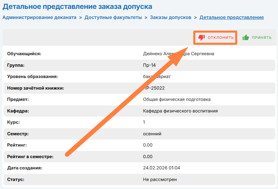Select the group value Пр-14
278x189 pixels.
click(x=149, y=65)
